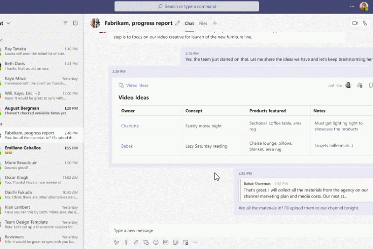Click the Type a new message field
This screenshot has width=373, height=249.
pyautogui.click(x=241, y=231)
